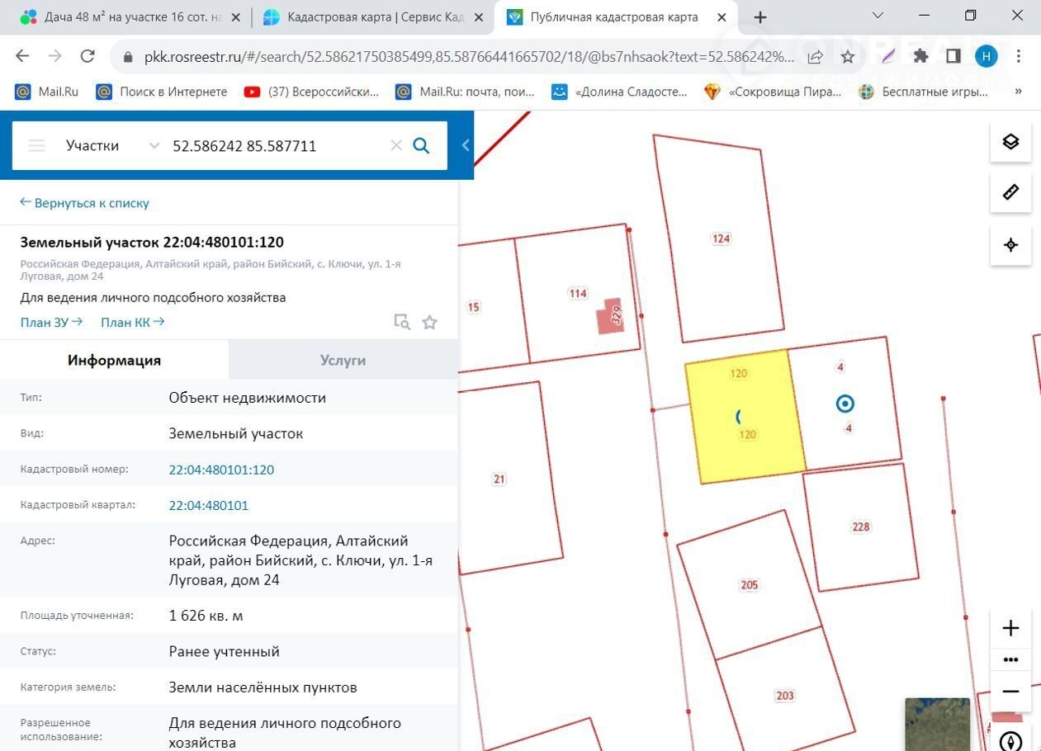The width and height of the screenshot is (1041, 751).
Task: Open the План ЗУ link
Action: (x=51, y=323)
